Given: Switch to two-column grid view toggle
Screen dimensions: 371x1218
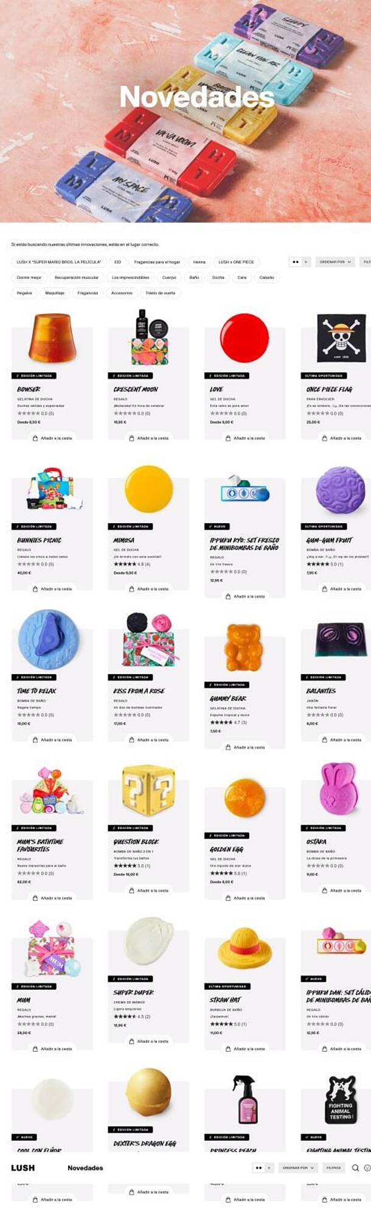Looking at the screenshot, I should pos(296,262).
